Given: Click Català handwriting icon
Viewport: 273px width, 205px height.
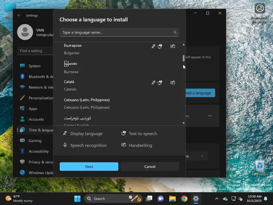Looking at the screenshot, I should (173, 82).
